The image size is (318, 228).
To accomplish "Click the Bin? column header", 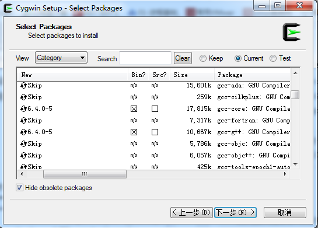I will click(x=139, y=75).
